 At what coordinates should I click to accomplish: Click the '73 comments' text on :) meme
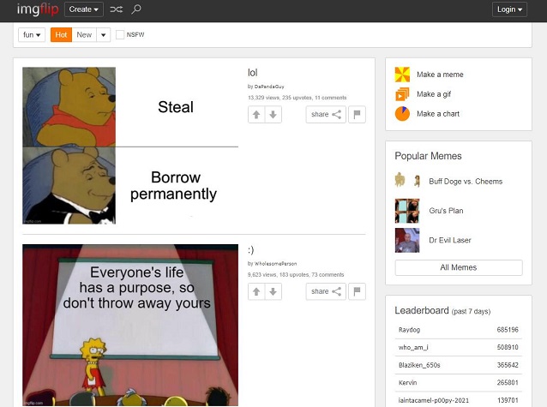328,275
